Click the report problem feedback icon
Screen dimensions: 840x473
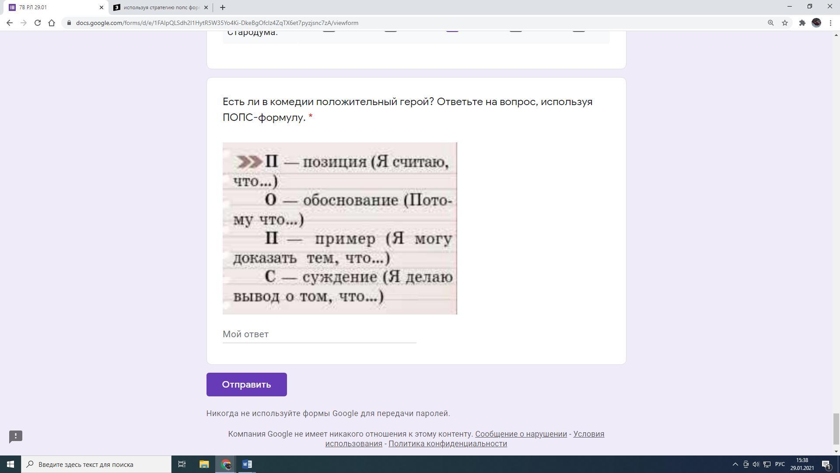pyautogui.click(x=16, y=436)
